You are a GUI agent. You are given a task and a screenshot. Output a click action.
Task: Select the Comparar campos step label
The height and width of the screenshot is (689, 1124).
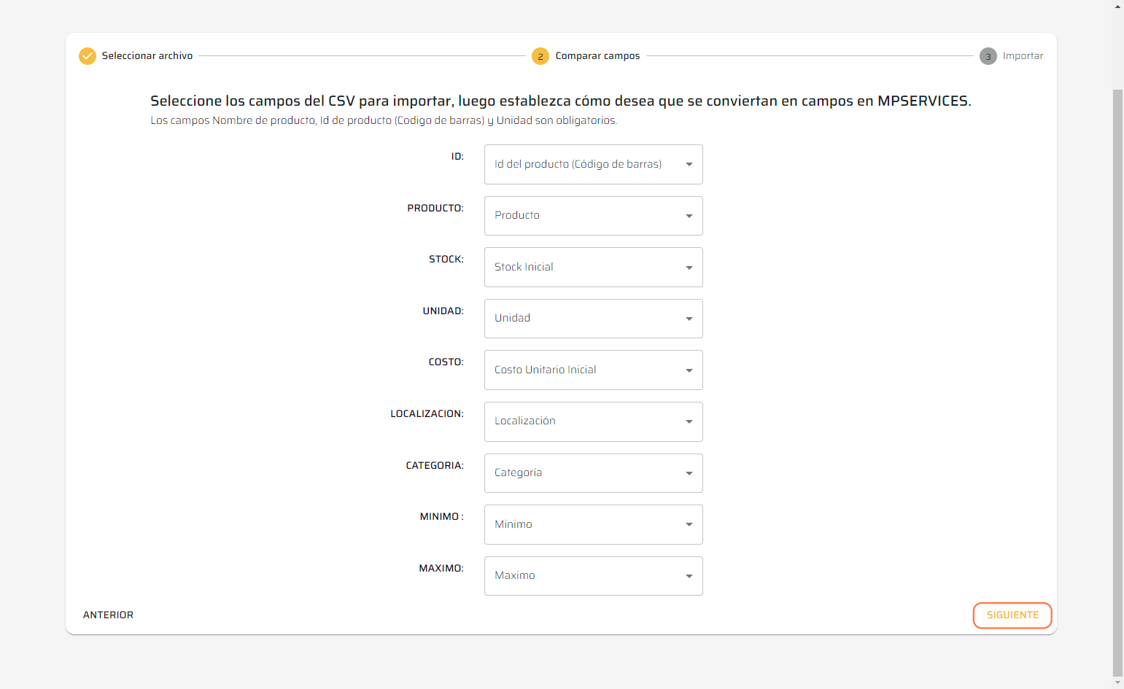[597, 56]
